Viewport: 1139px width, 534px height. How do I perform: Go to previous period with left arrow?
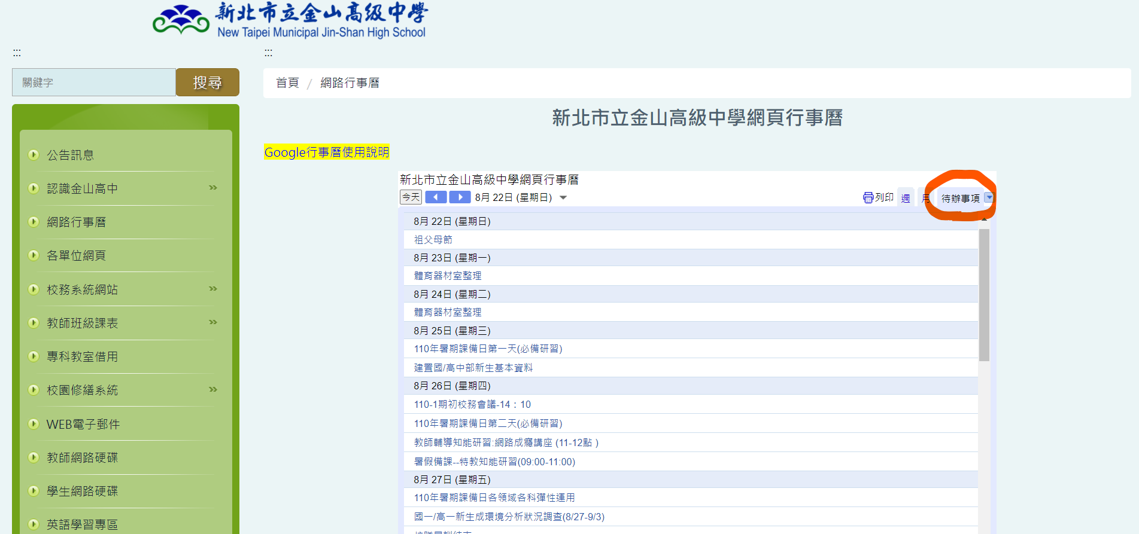[x=436, y=197]
